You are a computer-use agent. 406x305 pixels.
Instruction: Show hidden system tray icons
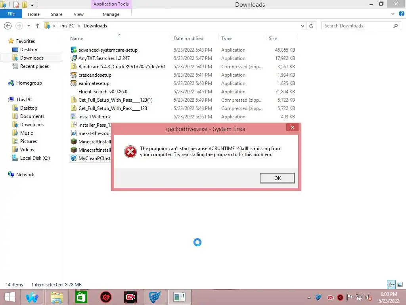tap(309, 297)
